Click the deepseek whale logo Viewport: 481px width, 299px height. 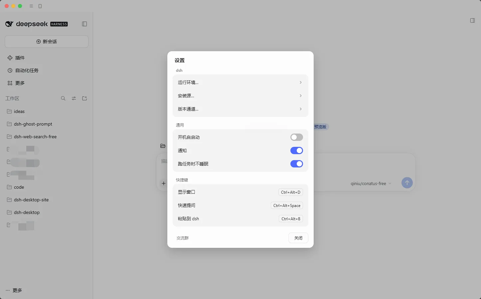[x=9, y=24]
